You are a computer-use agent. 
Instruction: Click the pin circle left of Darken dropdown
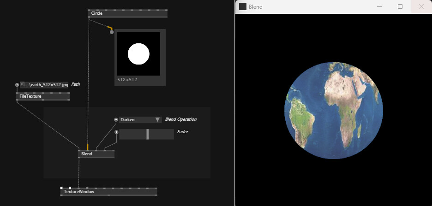coord(116,120)
